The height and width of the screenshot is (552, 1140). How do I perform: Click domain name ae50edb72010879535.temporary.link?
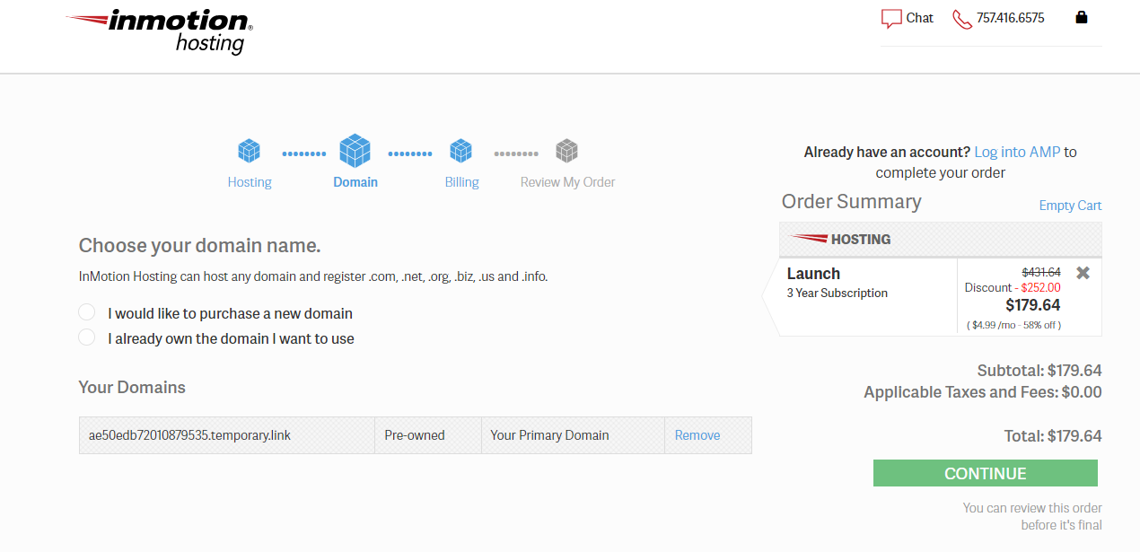click(189, 435)
